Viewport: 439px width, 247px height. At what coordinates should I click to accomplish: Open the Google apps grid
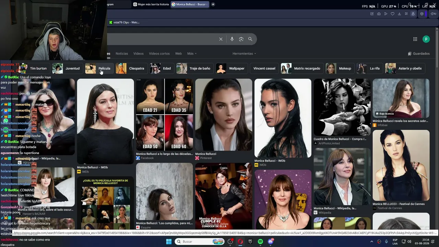[x=415, y=39]
